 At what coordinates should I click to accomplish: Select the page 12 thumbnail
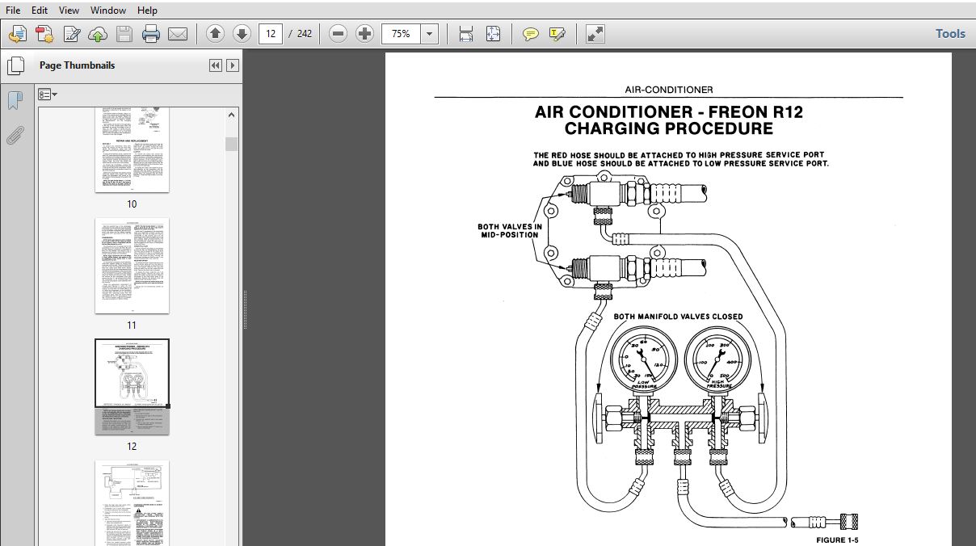tap(133, 387)
